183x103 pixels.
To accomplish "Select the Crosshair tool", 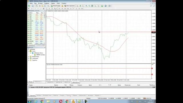I will pos(32,9).
